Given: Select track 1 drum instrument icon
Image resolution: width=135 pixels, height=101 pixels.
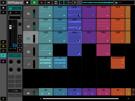Looking at the screenshot, I should click(28, 13).
